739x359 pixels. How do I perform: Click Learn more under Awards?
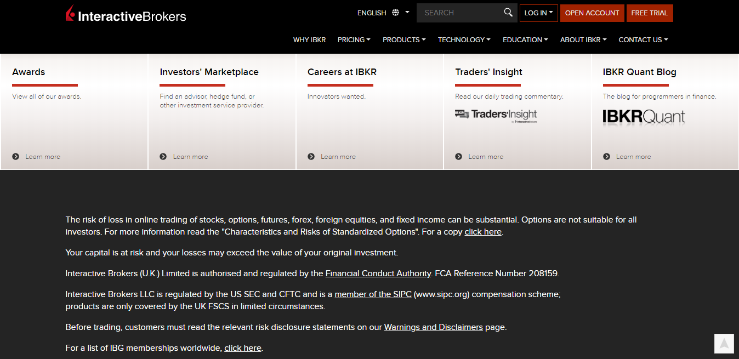[43, 157]
